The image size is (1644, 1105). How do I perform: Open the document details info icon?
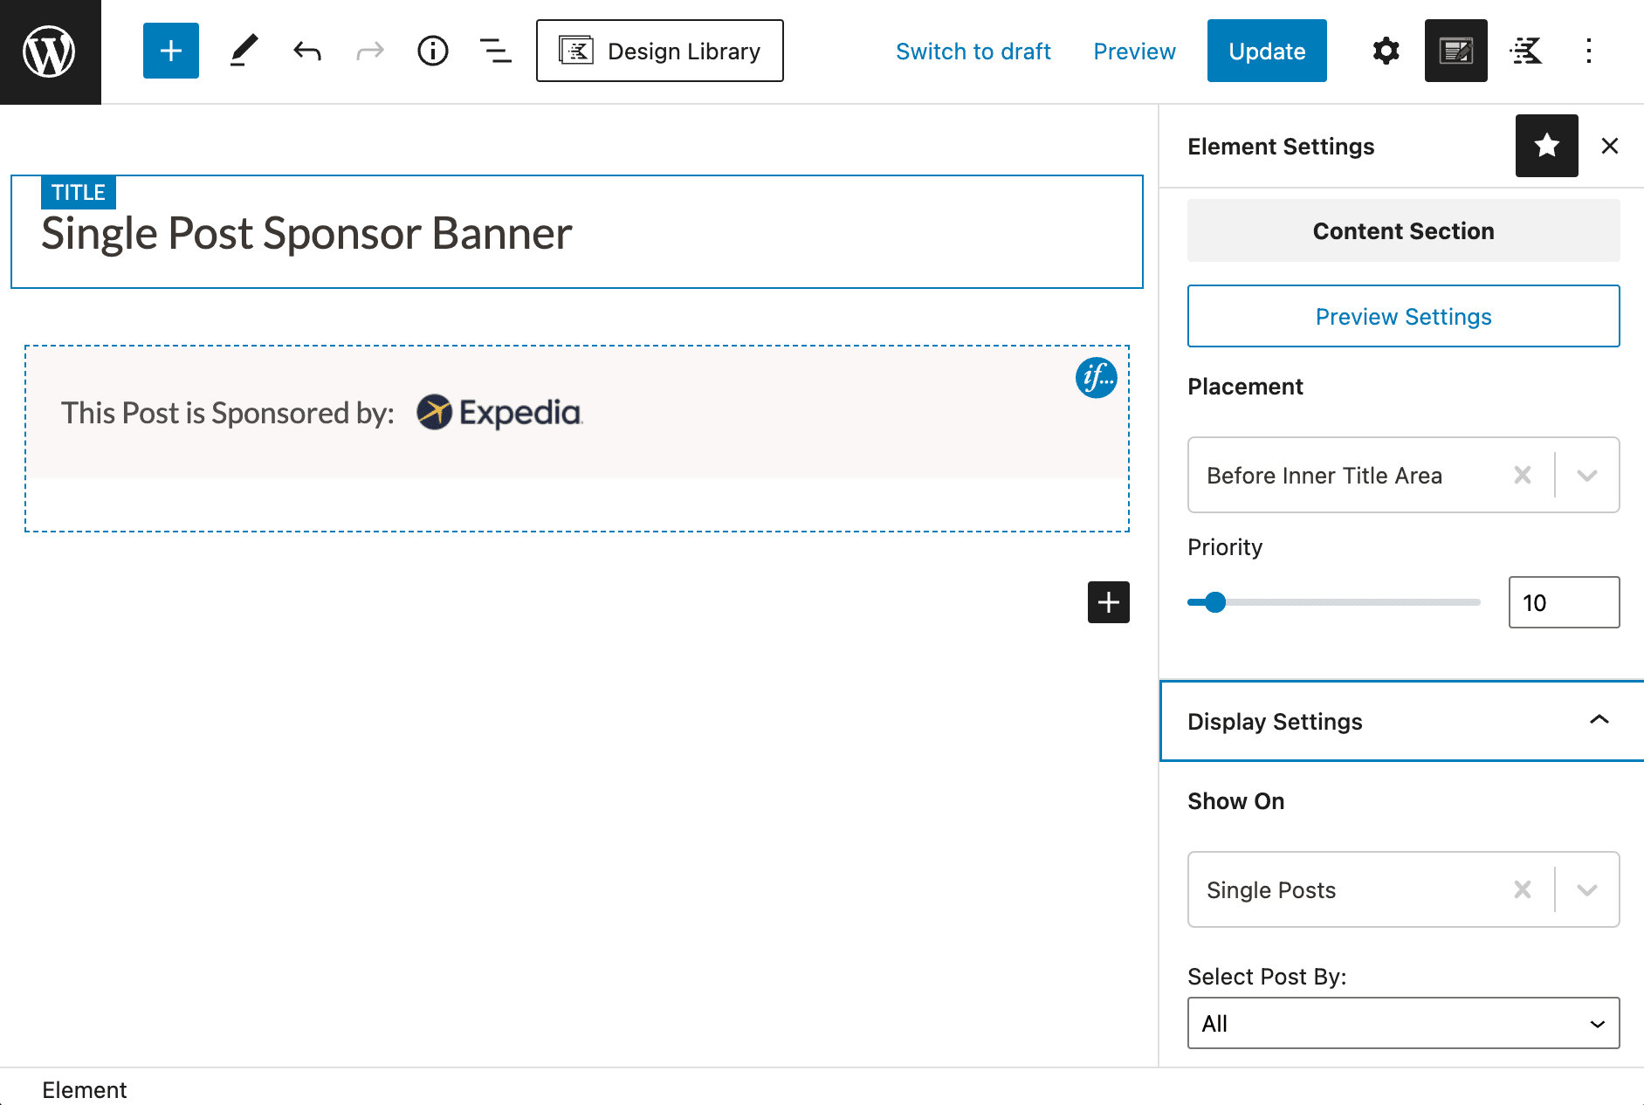coord(432,51)
